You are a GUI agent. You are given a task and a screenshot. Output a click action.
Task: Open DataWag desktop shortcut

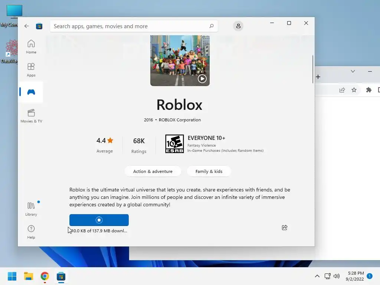click(10, 51)
